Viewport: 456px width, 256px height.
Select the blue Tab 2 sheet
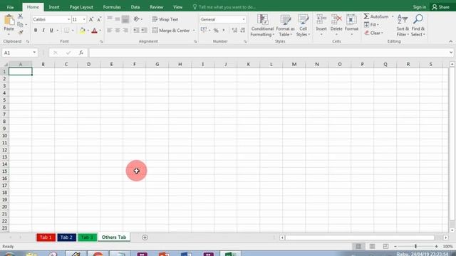66,238
